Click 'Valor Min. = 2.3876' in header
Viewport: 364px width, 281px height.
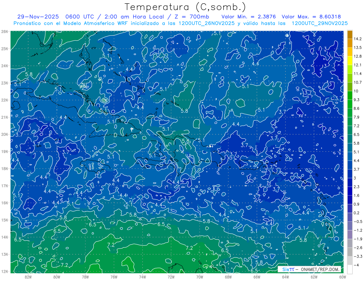point(249,16)
